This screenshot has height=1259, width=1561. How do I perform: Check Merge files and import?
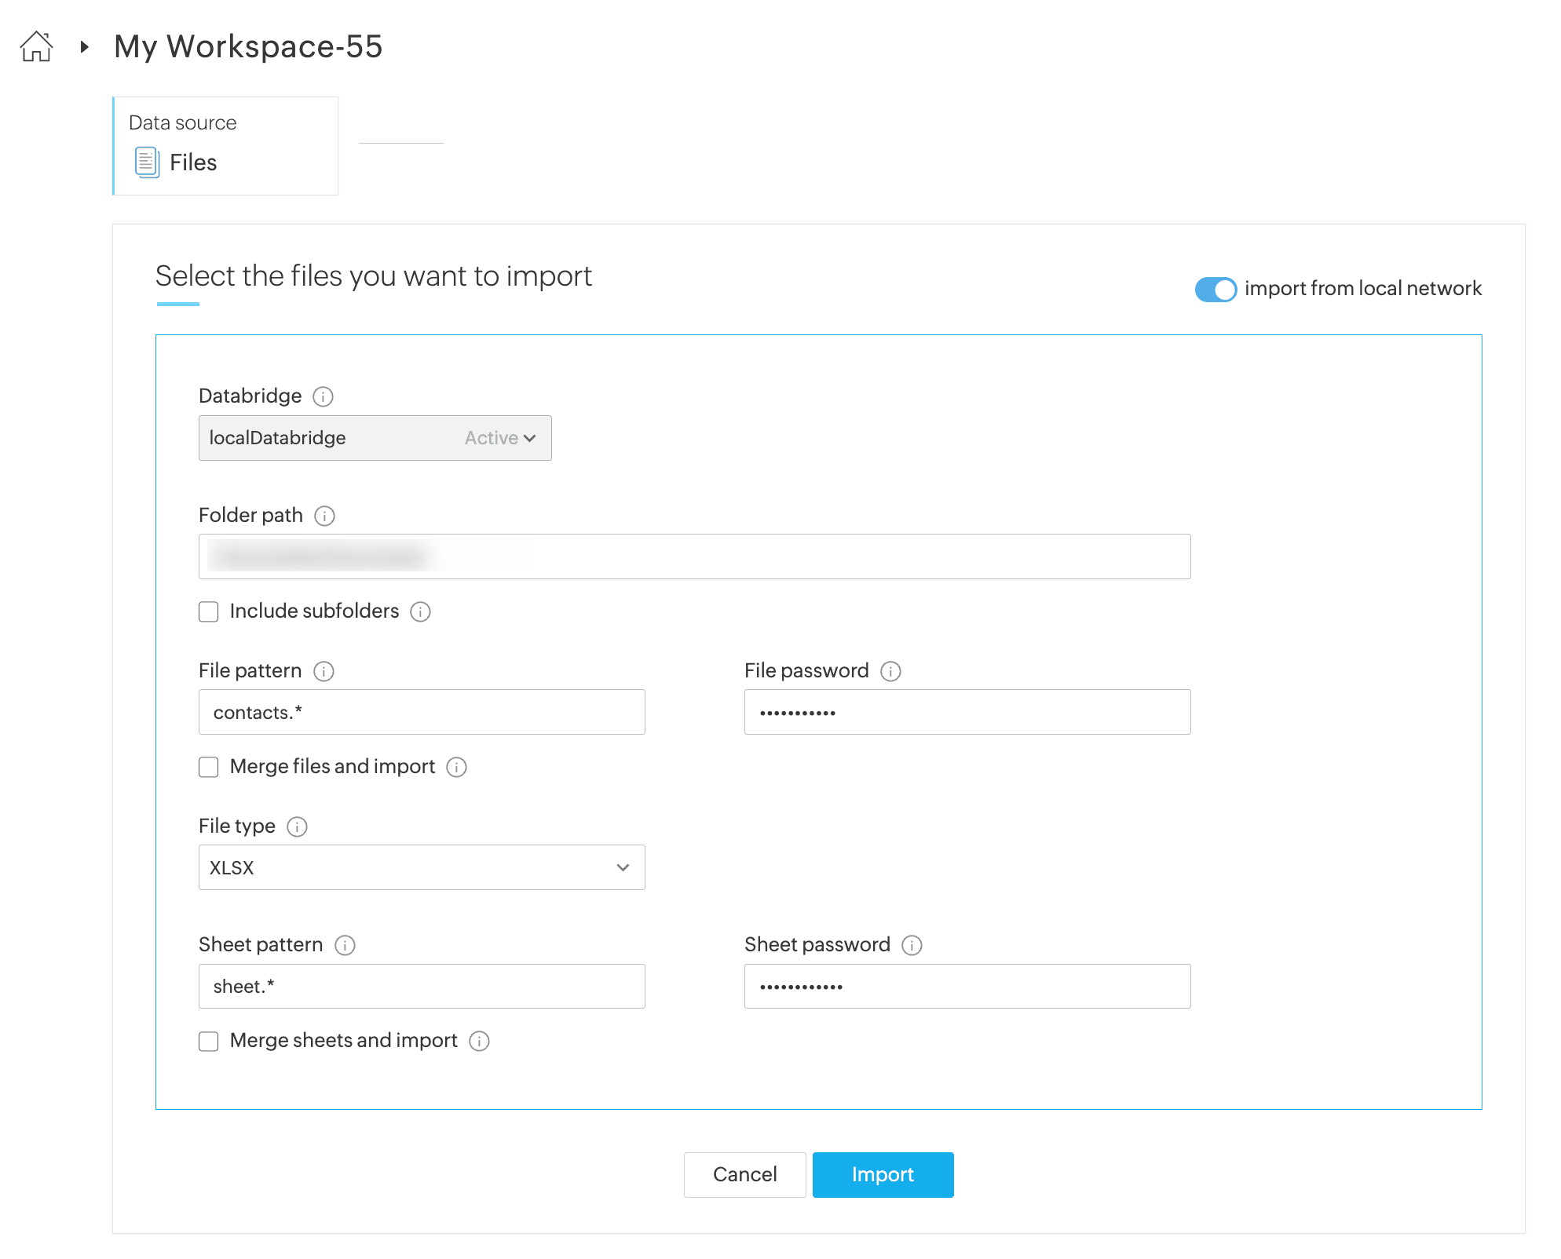(x=209, y=767)
